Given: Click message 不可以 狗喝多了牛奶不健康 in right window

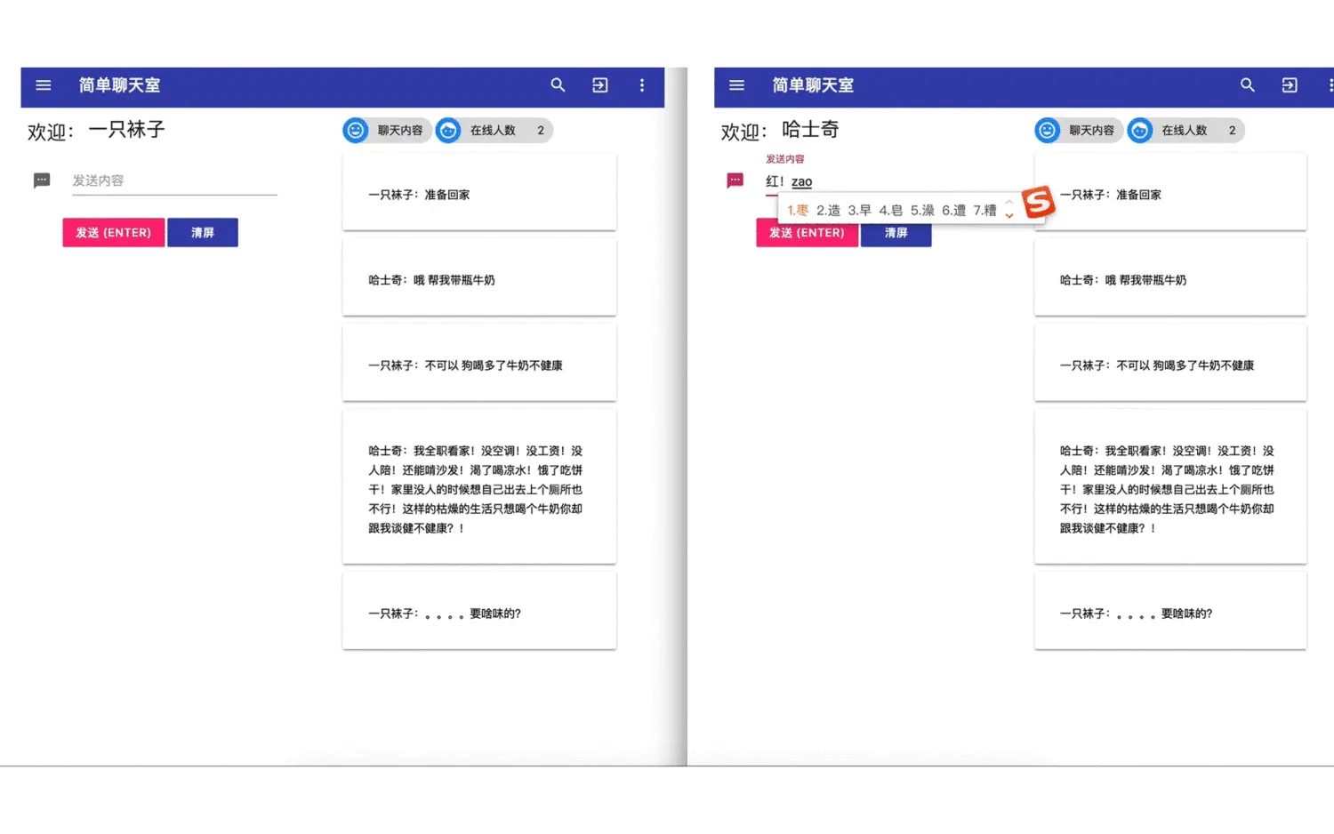Looking at the screenshot, I should [x=1170, y=363].
